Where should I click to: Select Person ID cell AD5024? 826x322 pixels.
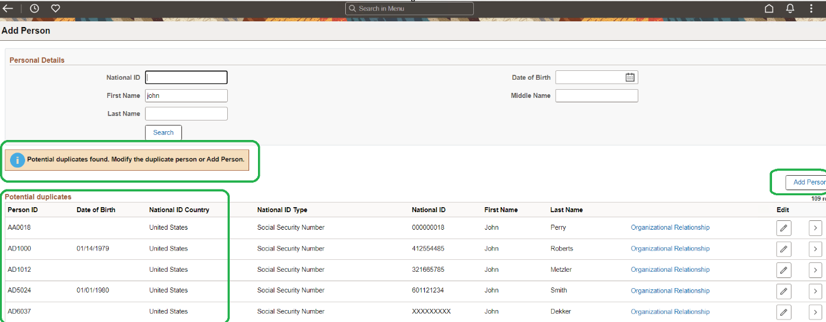tap(19, 290)
